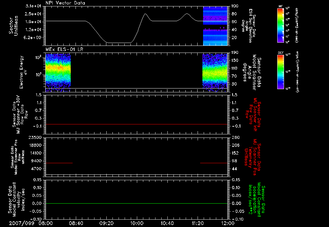This screenshot has width=329, height=227.
Task: Click the 9400 scanner position tick
Action: (36, 161)
